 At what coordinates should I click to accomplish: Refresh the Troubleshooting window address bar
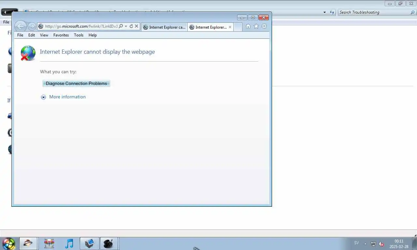pyautogui.click(x=332, y=12)
